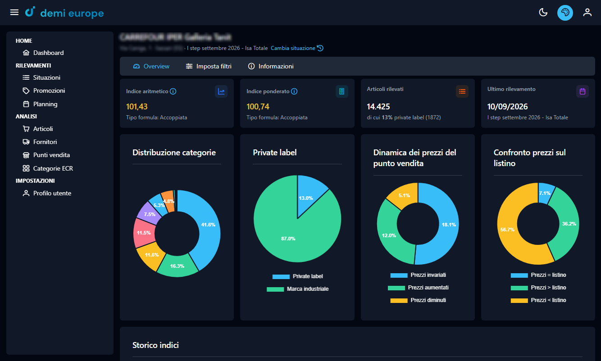Screen dimensions: 601x361
Task: Open the user account icon
Action: [587, 13]
